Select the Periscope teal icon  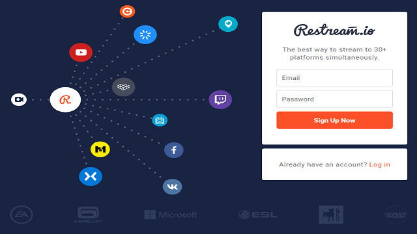[x=228, y=24]
